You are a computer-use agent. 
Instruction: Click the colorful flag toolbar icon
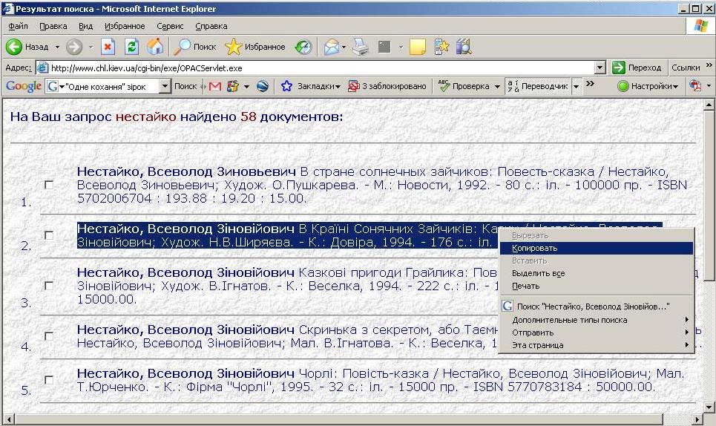coord(233,86)
